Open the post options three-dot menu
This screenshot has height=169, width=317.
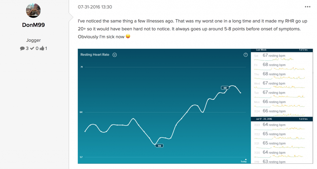click(307, 7)
